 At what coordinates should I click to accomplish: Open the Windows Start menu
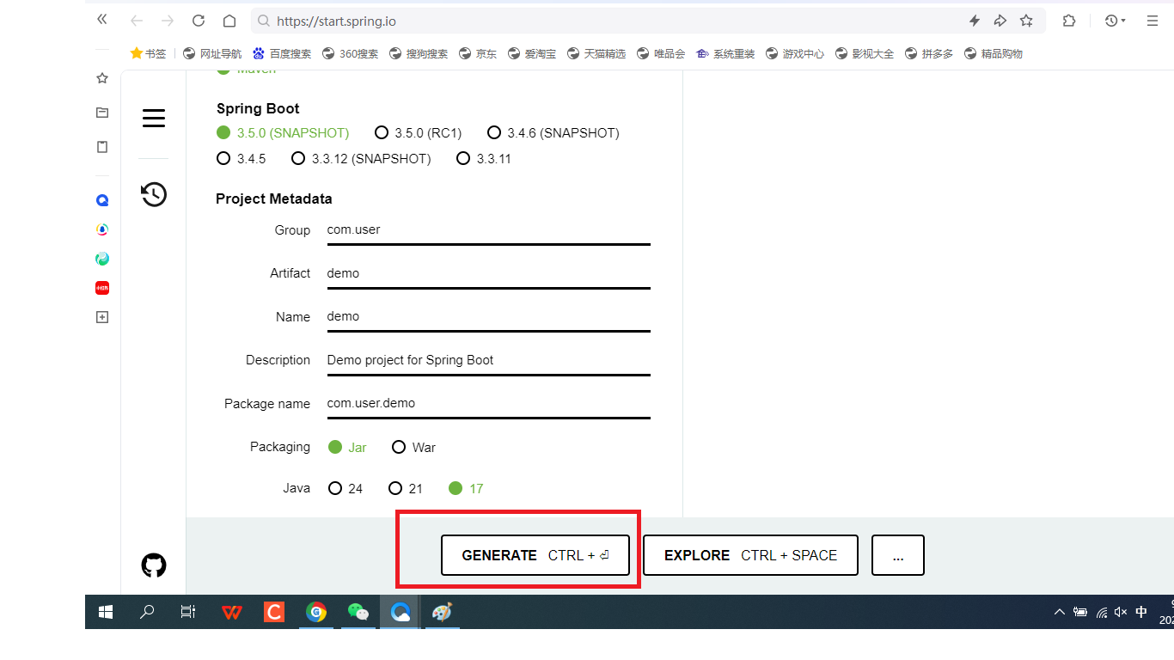106,612
